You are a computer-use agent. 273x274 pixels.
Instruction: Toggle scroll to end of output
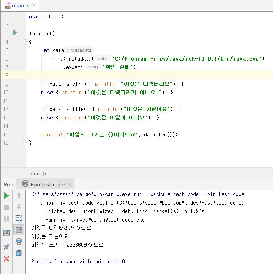pyautogui.click(x=19, y=230)
